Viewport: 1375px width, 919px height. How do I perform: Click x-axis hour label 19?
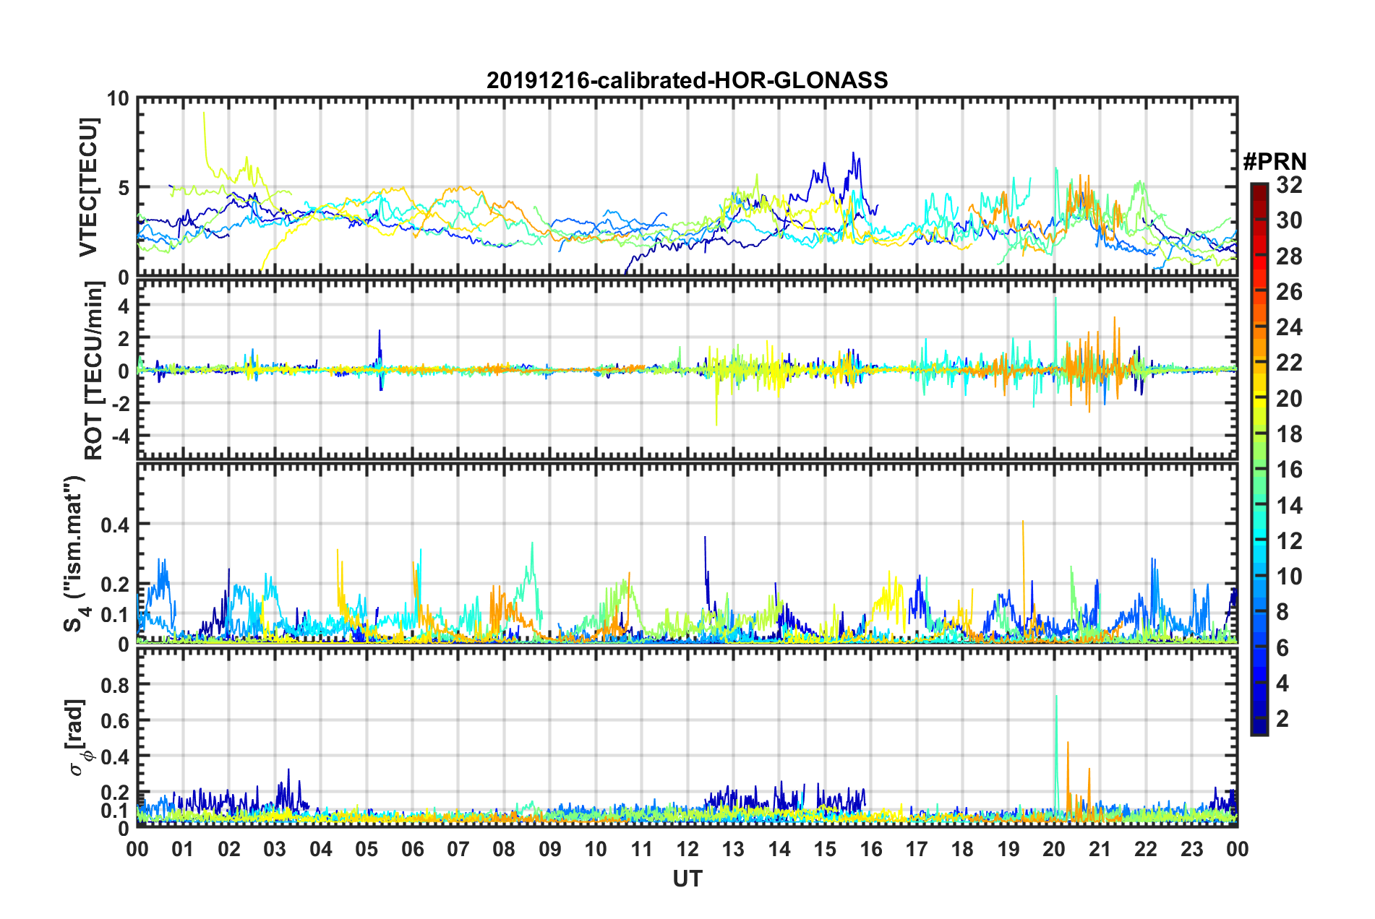(x=1008, y=848)
